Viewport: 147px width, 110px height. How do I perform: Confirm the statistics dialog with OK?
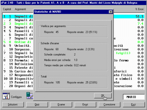(x=103, y=96)
